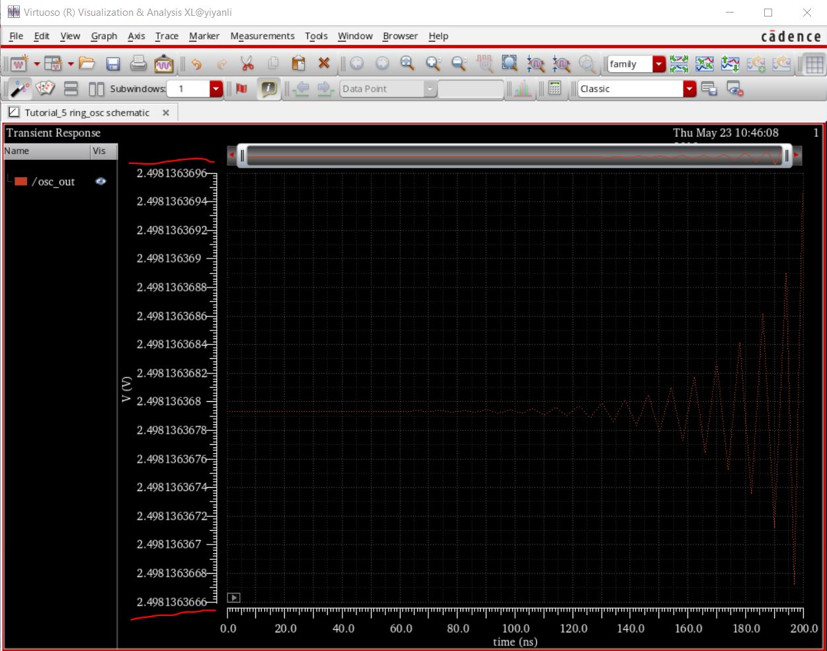
Task: Toggle visibility eye for /osc_out
Action: tap(100, 181)
